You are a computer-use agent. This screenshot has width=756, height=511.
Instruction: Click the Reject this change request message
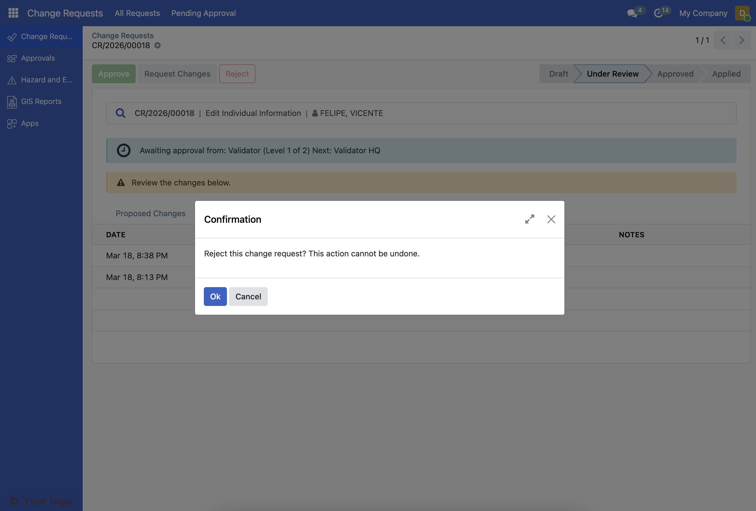click(312, 254)
